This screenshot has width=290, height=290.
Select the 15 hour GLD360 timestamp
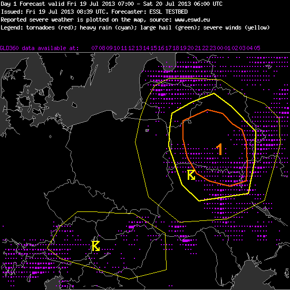153,49
